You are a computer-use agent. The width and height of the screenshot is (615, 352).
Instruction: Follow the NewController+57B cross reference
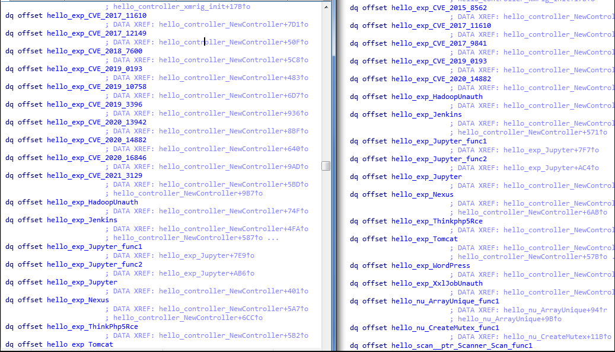tap(533, 257)
